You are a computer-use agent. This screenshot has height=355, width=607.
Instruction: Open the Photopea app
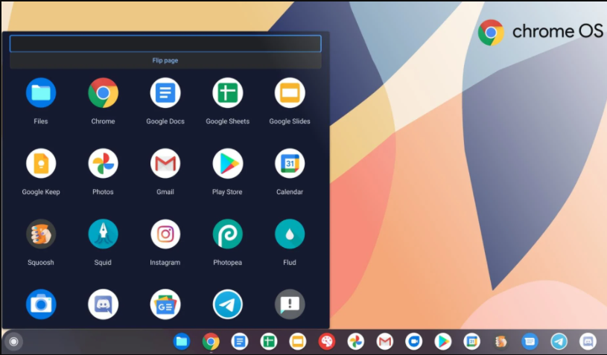(x=228, y=234)
